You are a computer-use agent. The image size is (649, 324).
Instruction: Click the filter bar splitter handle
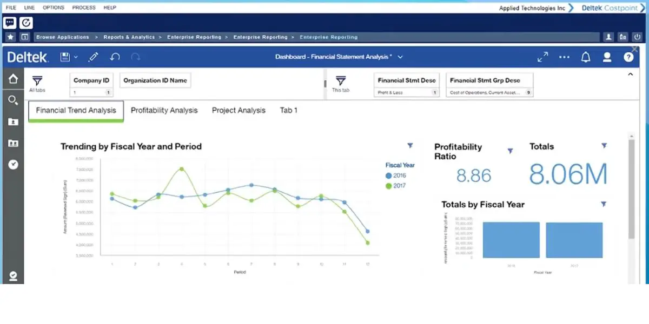tap(325, 84)
